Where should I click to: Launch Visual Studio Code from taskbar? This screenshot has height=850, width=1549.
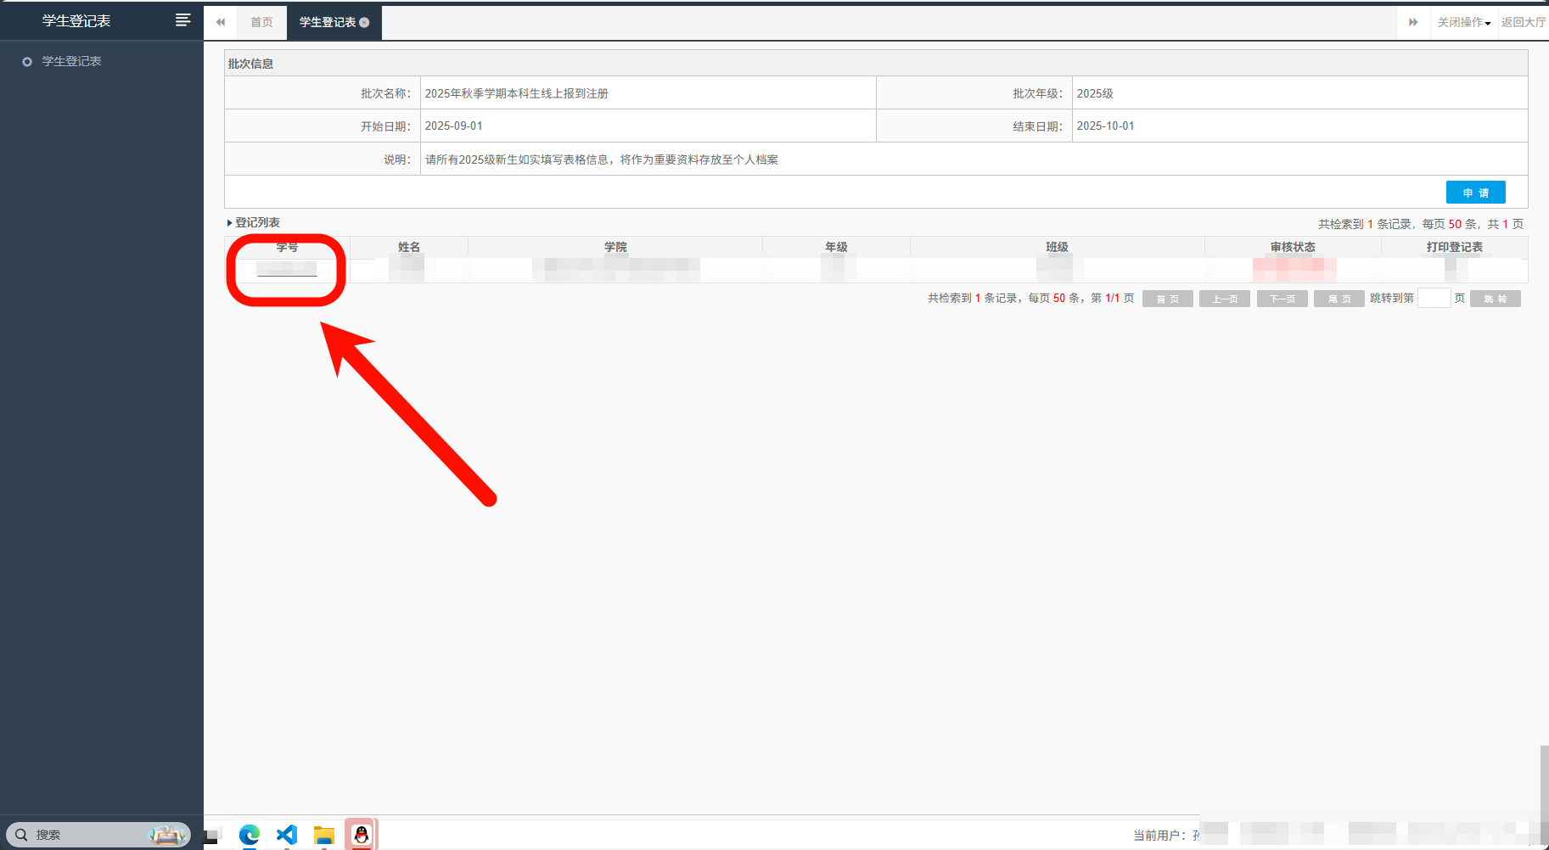point(287,835)
